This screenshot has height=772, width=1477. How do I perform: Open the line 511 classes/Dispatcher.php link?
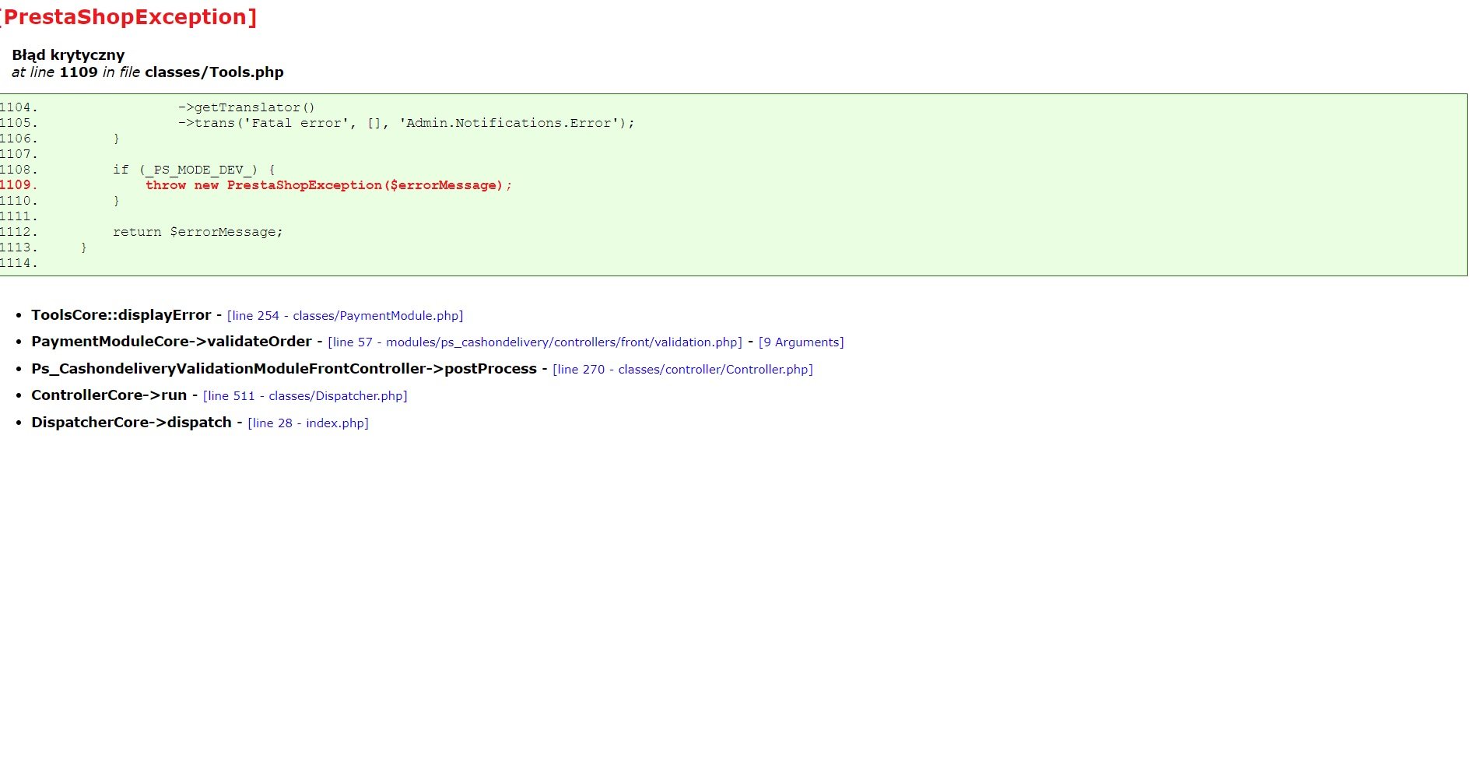tap(305, 396)
